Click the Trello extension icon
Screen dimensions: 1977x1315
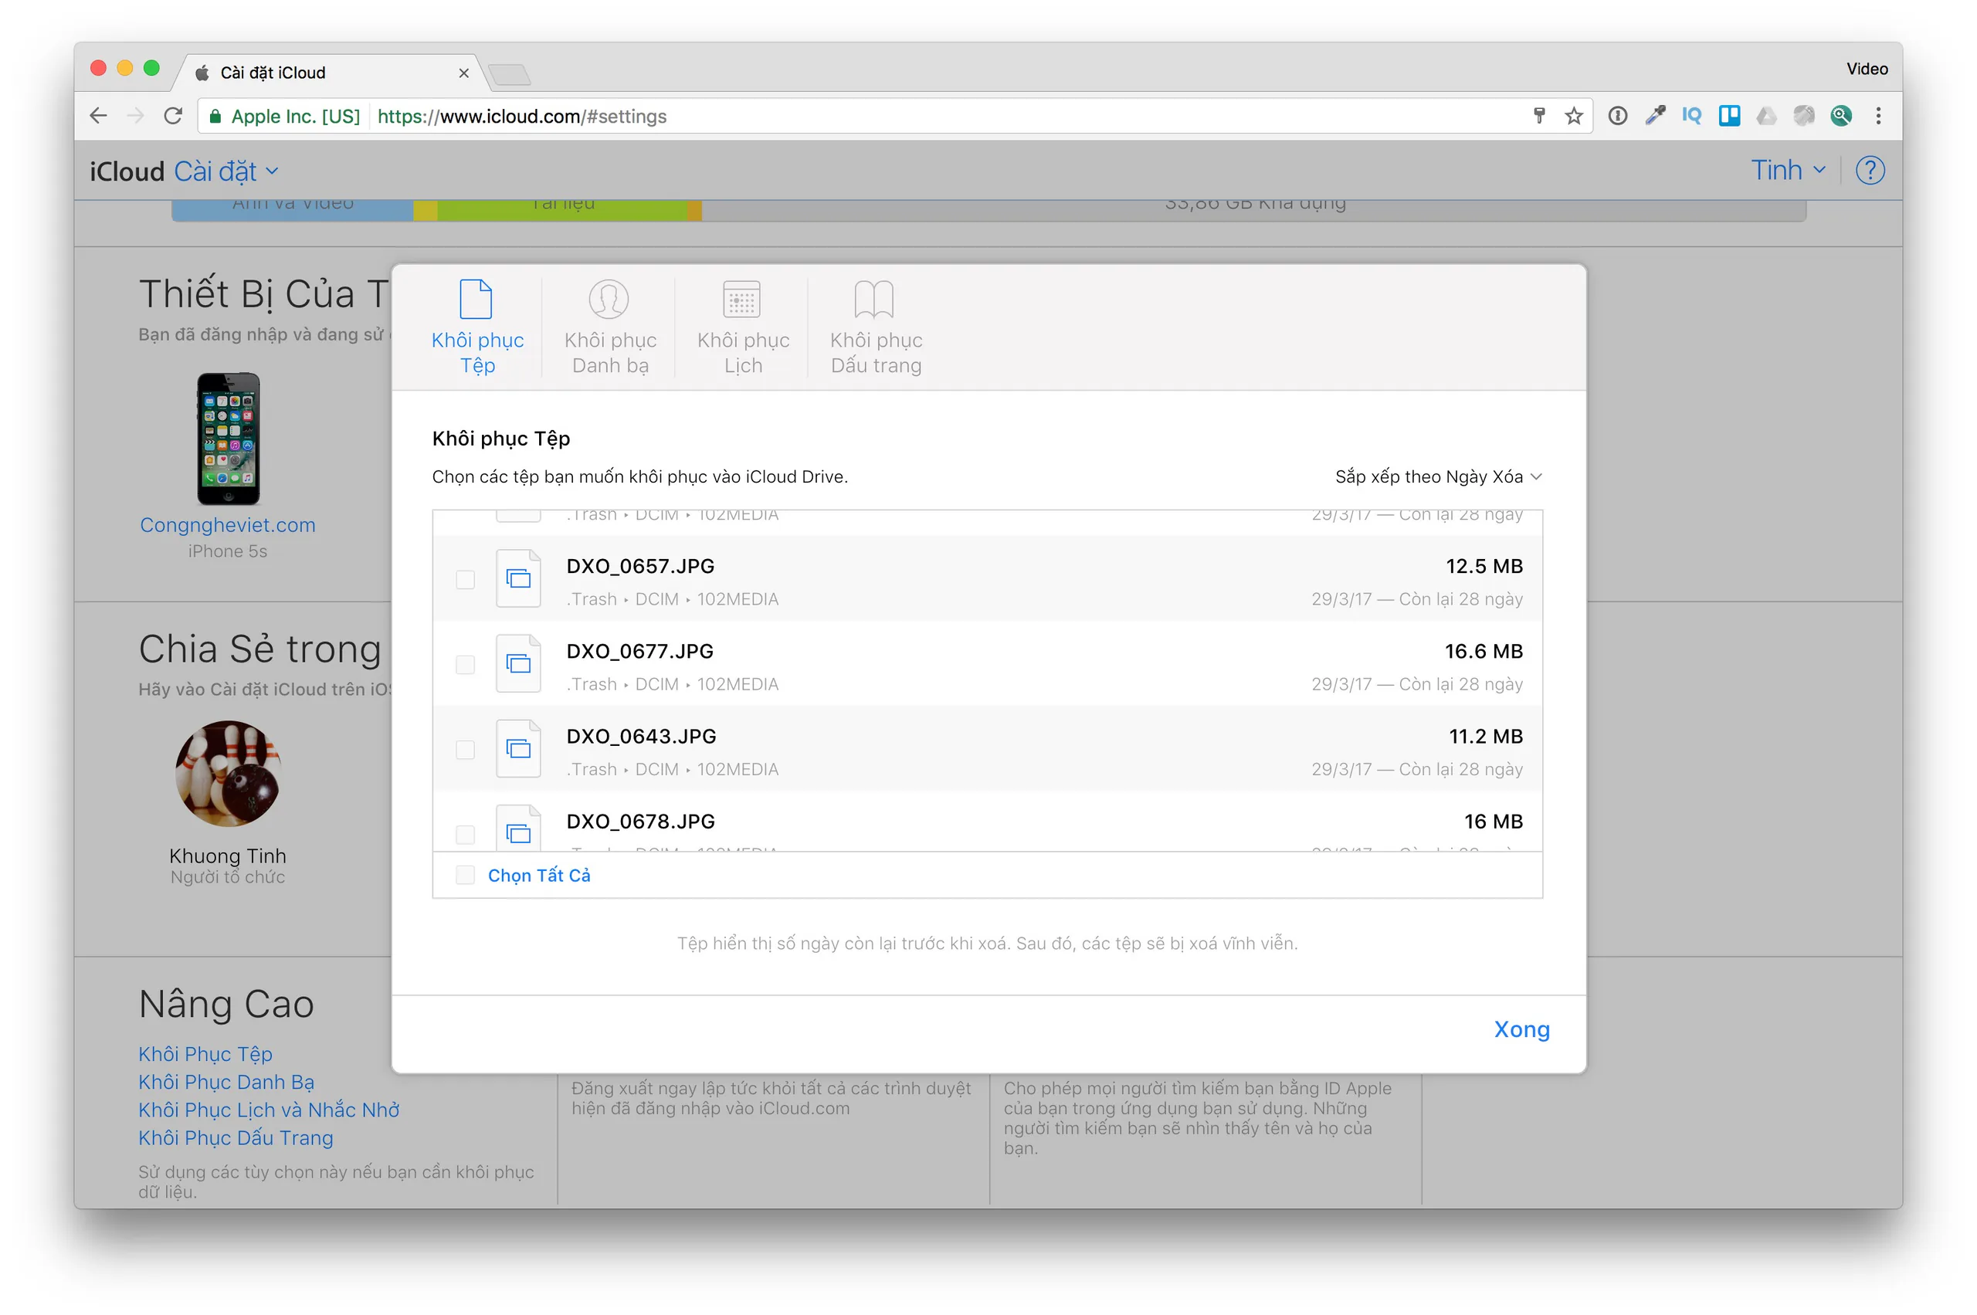coord(1729,116)
